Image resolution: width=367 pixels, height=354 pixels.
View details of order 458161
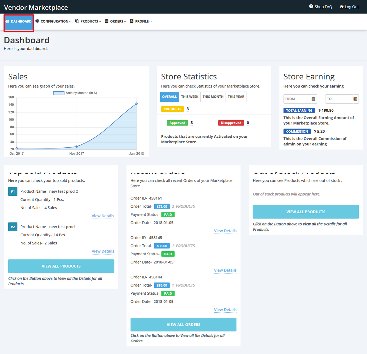225,231
